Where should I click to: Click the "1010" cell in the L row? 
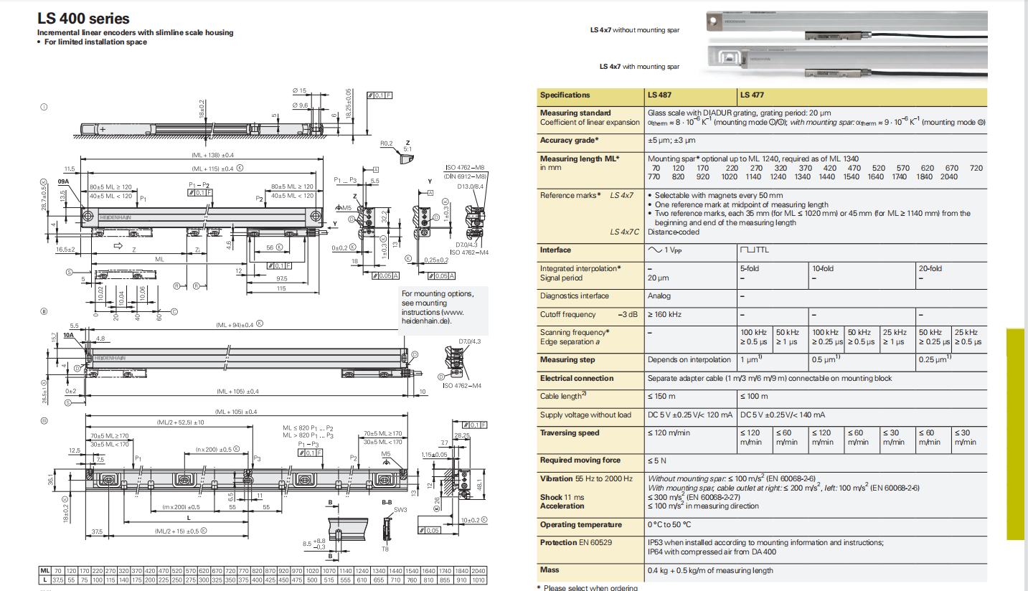click(x=478, y=580)
